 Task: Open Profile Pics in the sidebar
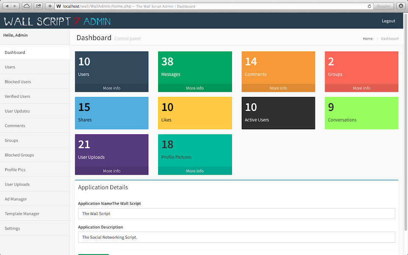click(x=35, y=170)
